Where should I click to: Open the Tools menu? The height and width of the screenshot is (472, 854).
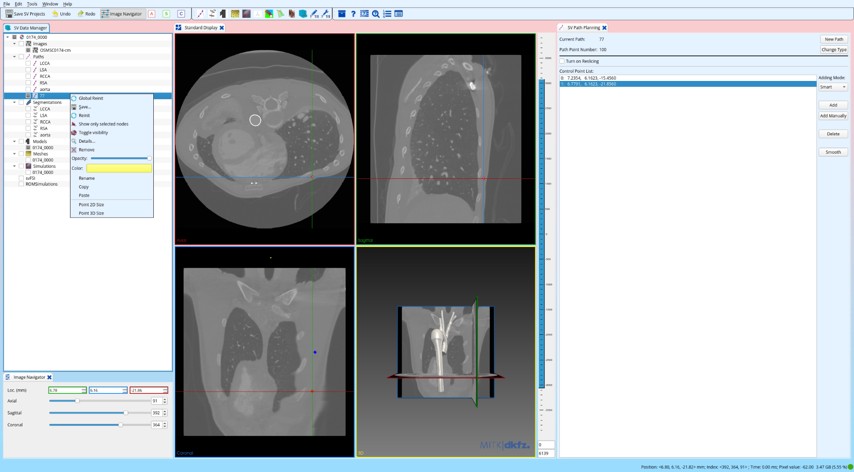[x=32, y=4]
